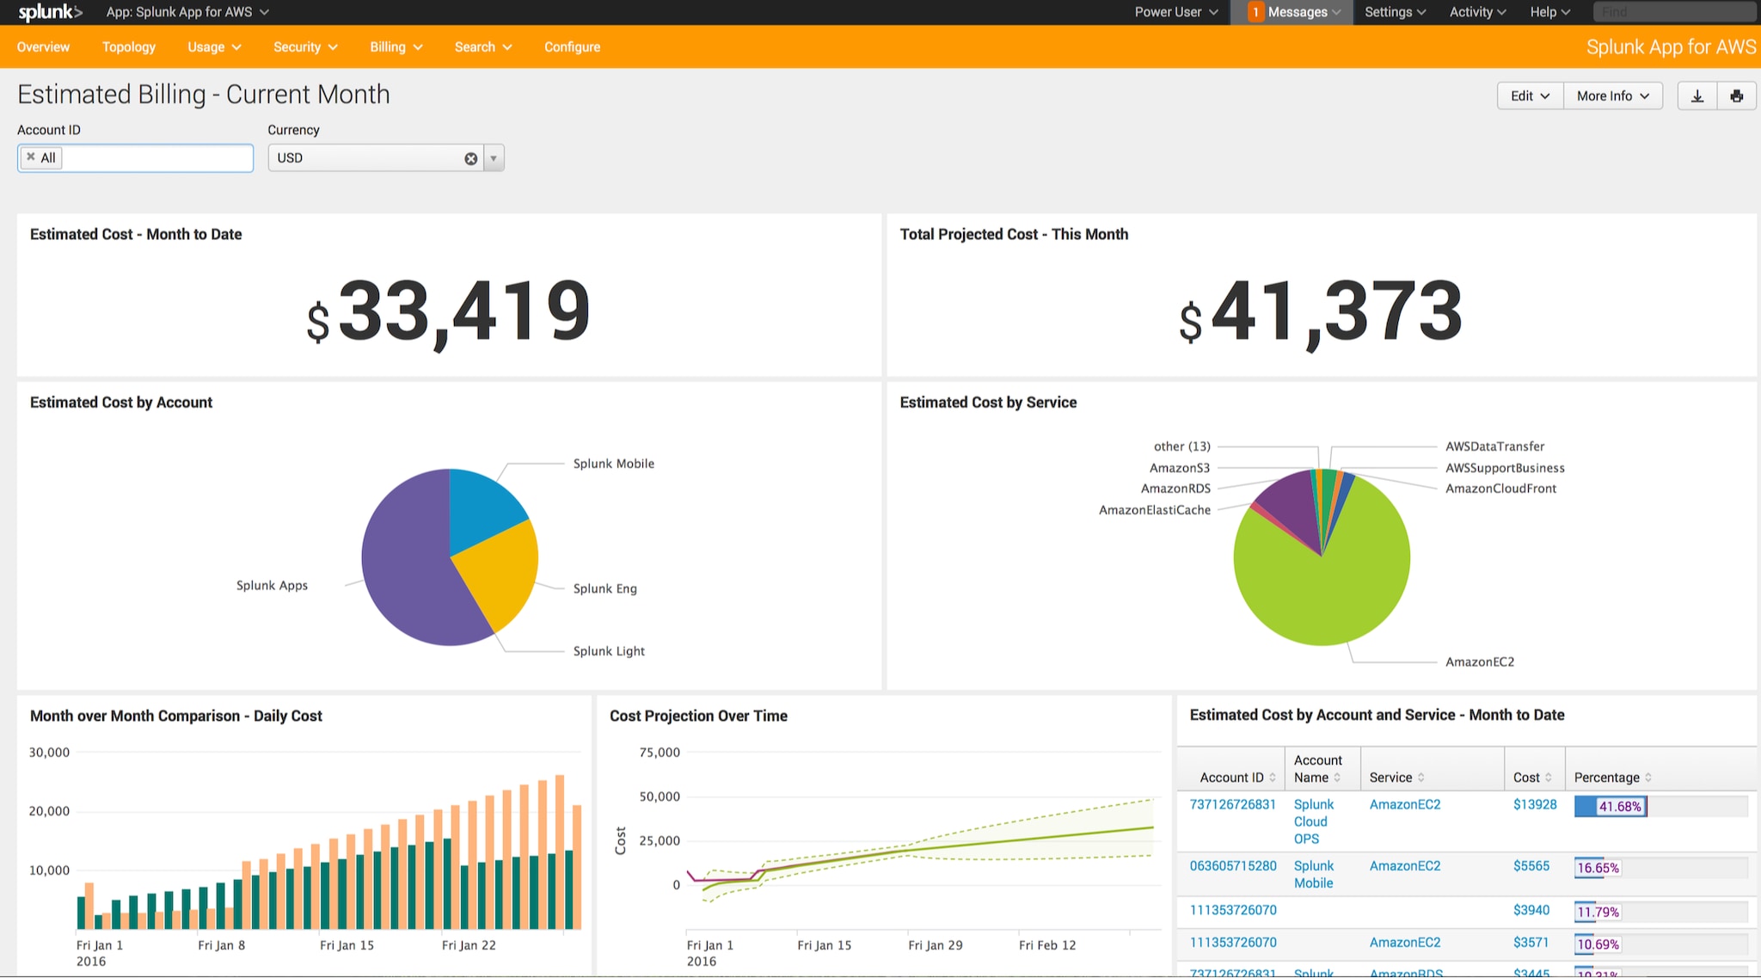
Task: Click account ID 063605715280 link
Action: (x=1232, y=866)
